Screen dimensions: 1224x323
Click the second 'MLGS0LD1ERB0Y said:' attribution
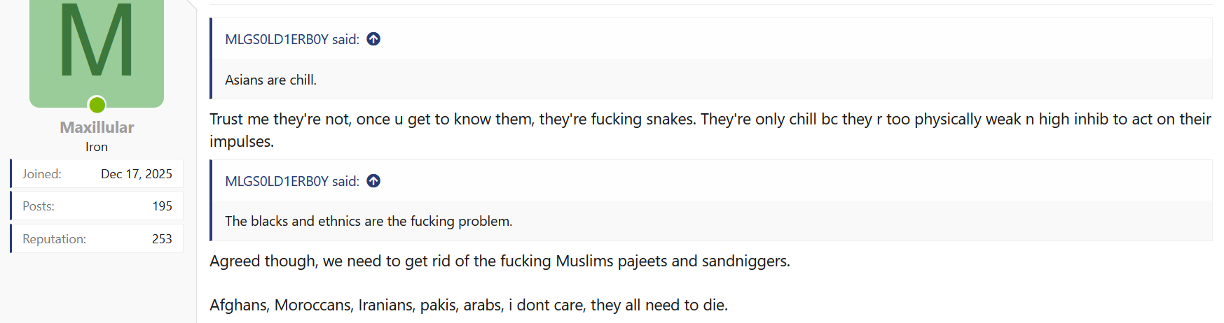[291, 181]
